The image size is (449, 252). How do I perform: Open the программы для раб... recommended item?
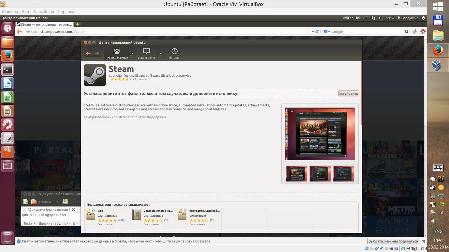click(199, 218)
